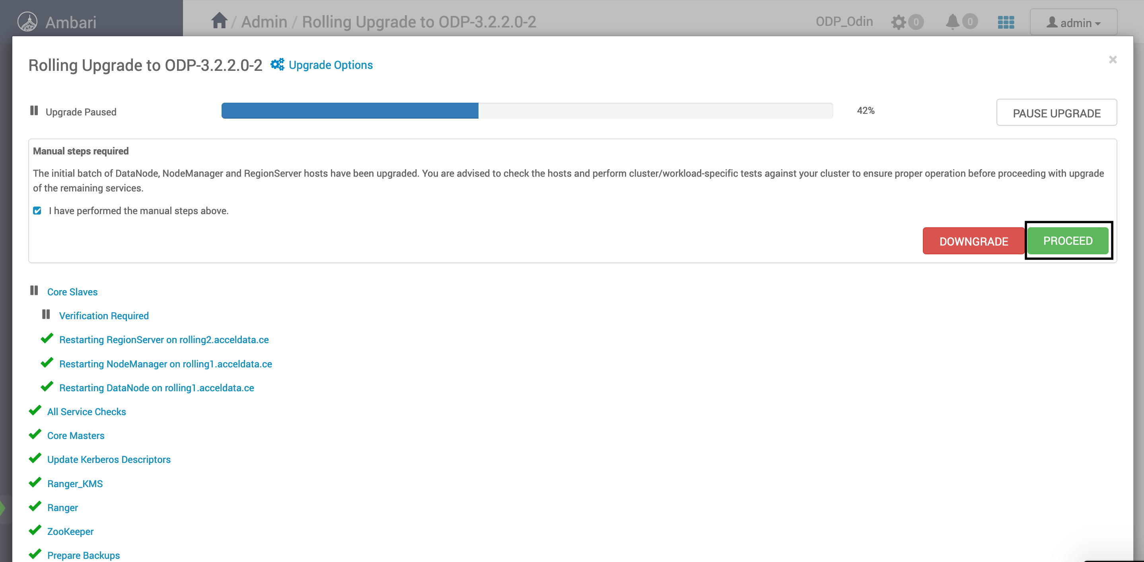Screen dimensions: 1144x562
Task: Click the upgrade progress bar
Action: coord(527,111)
